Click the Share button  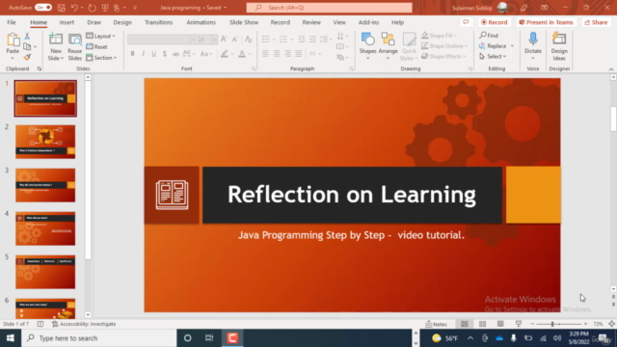click(596, 22)
